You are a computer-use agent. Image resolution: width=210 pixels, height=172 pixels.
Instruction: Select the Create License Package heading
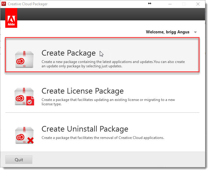(83, 91)
